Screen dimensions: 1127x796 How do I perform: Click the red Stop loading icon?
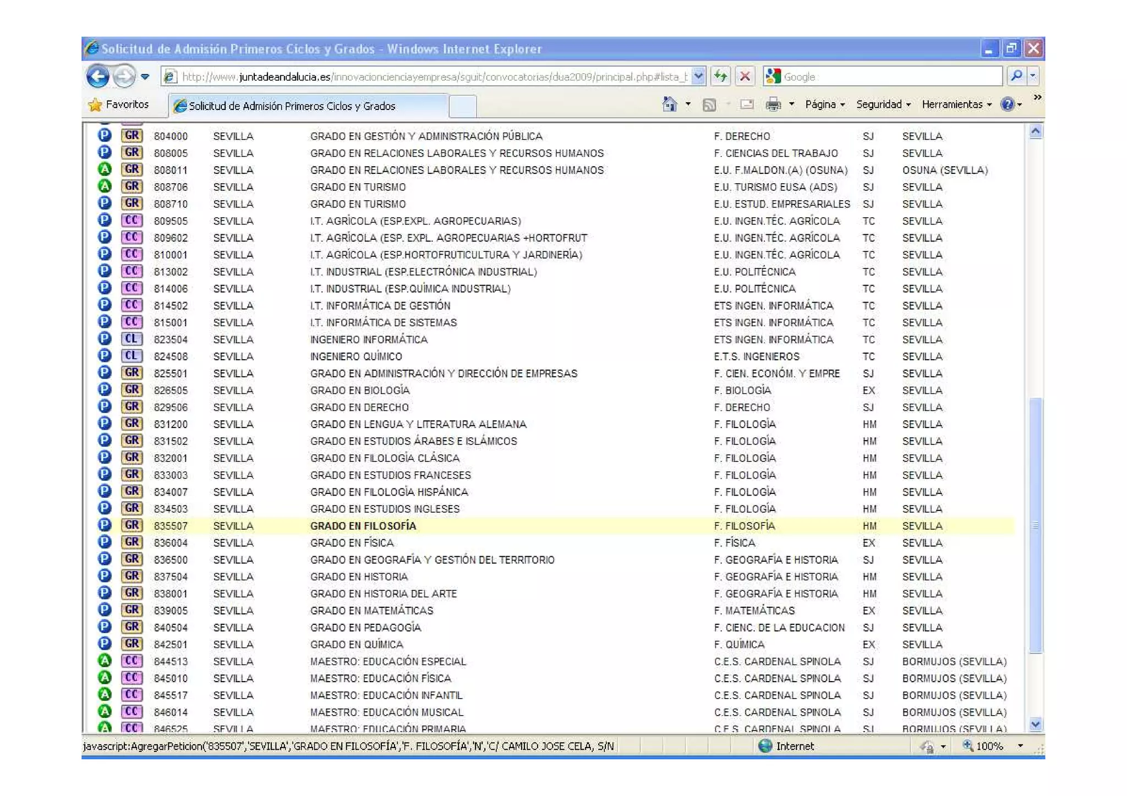(745, 76)
